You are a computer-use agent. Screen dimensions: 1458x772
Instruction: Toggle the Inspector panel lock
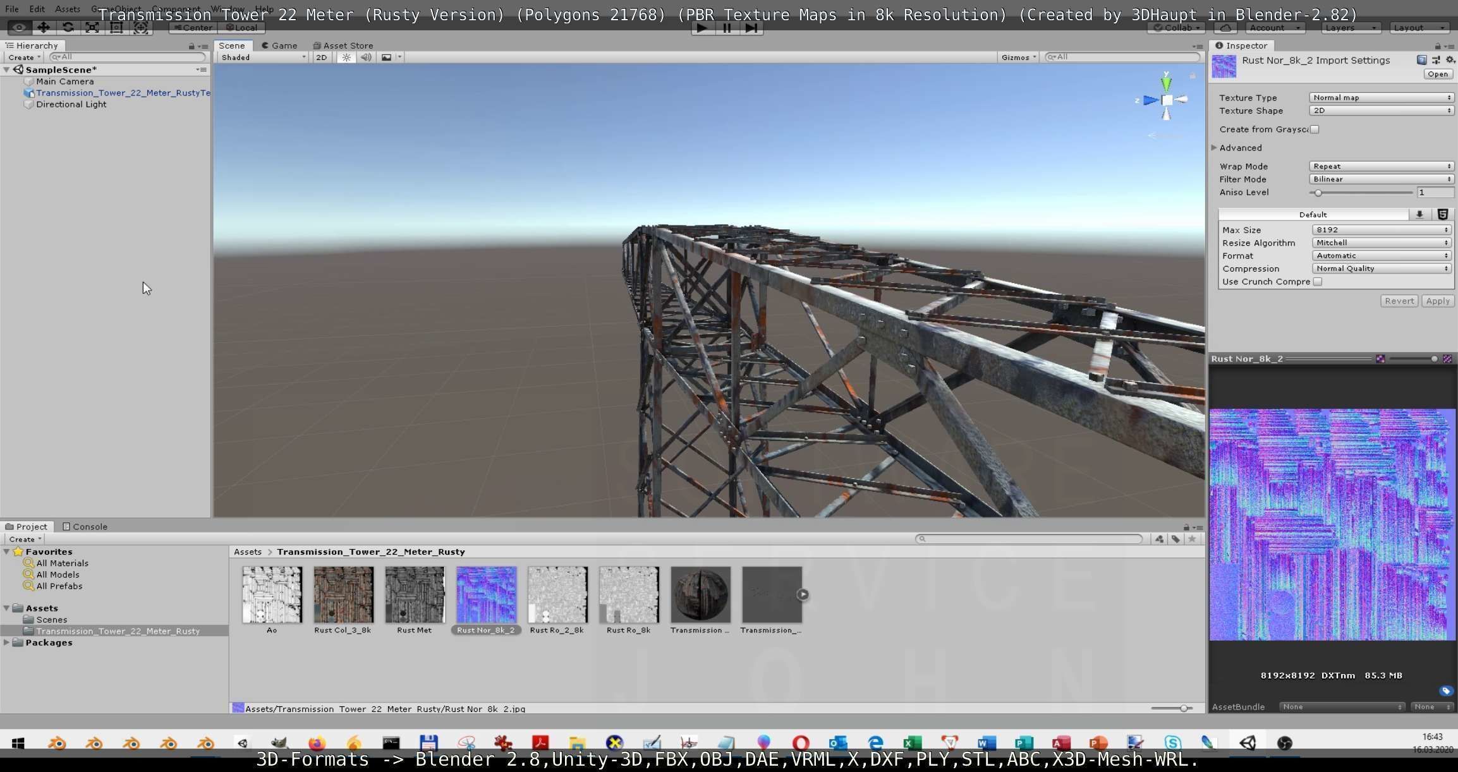1438,46
